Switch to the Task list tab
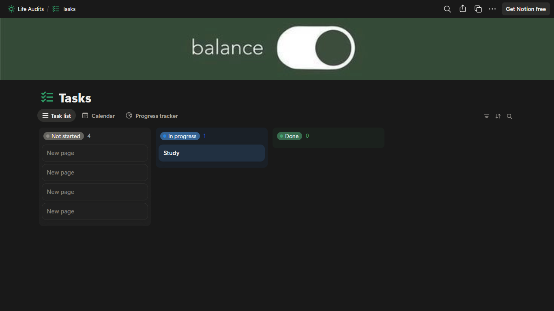Viewport: 554px width, 311px height. (x=56, y=116)
